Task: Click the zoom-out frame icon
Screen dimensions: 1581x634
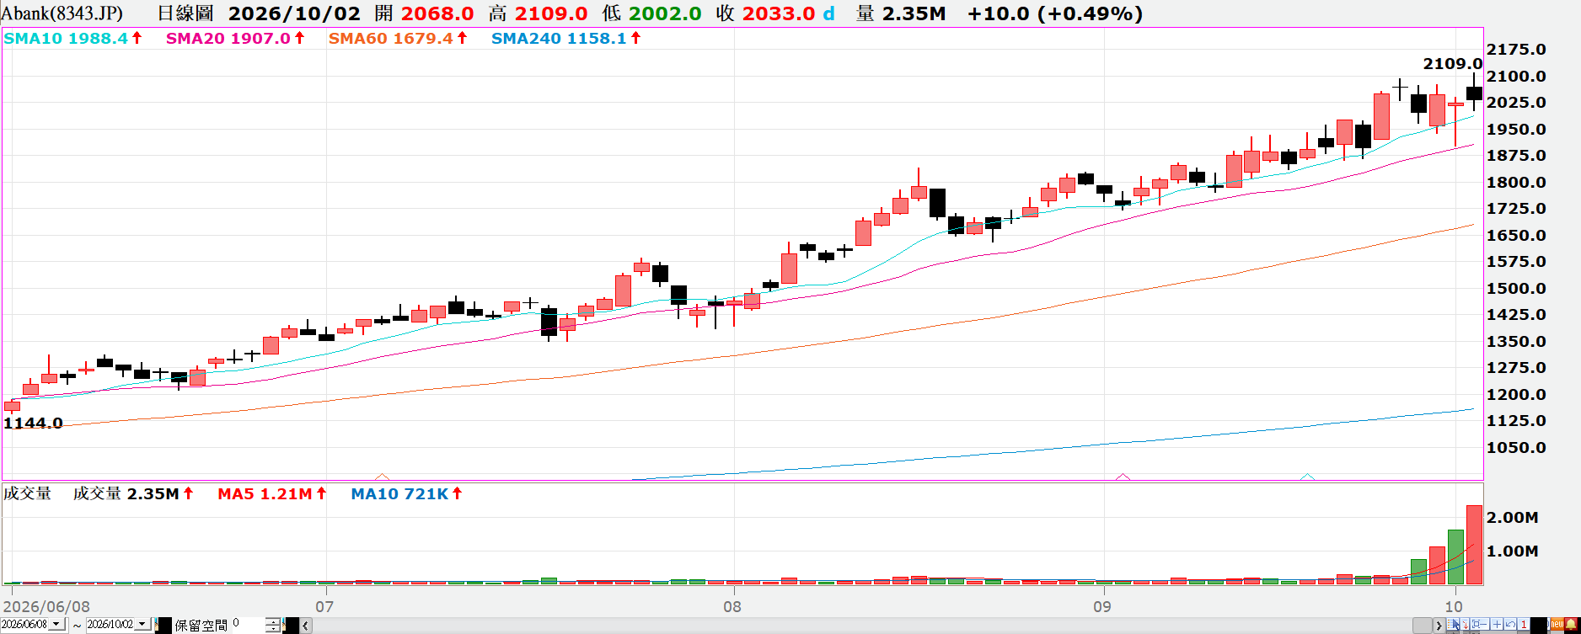Action: click(x=1480, y=624)
